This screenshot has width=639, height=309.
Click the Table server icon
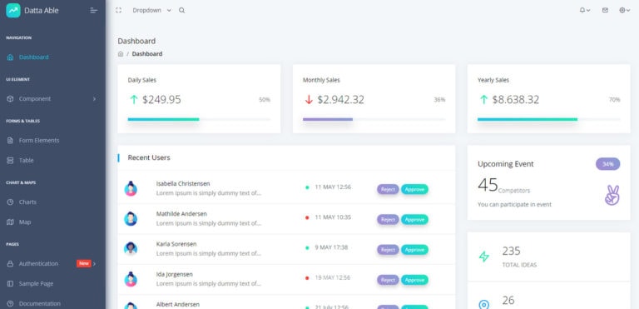click(x=10, y=161)
